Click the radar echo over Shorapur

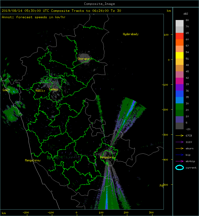tap(85, 58)
